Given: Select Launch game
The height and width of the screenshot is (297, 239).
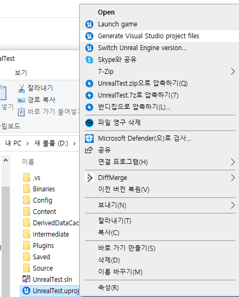Looking at the screenshot, I should click(x=117, y=24).
